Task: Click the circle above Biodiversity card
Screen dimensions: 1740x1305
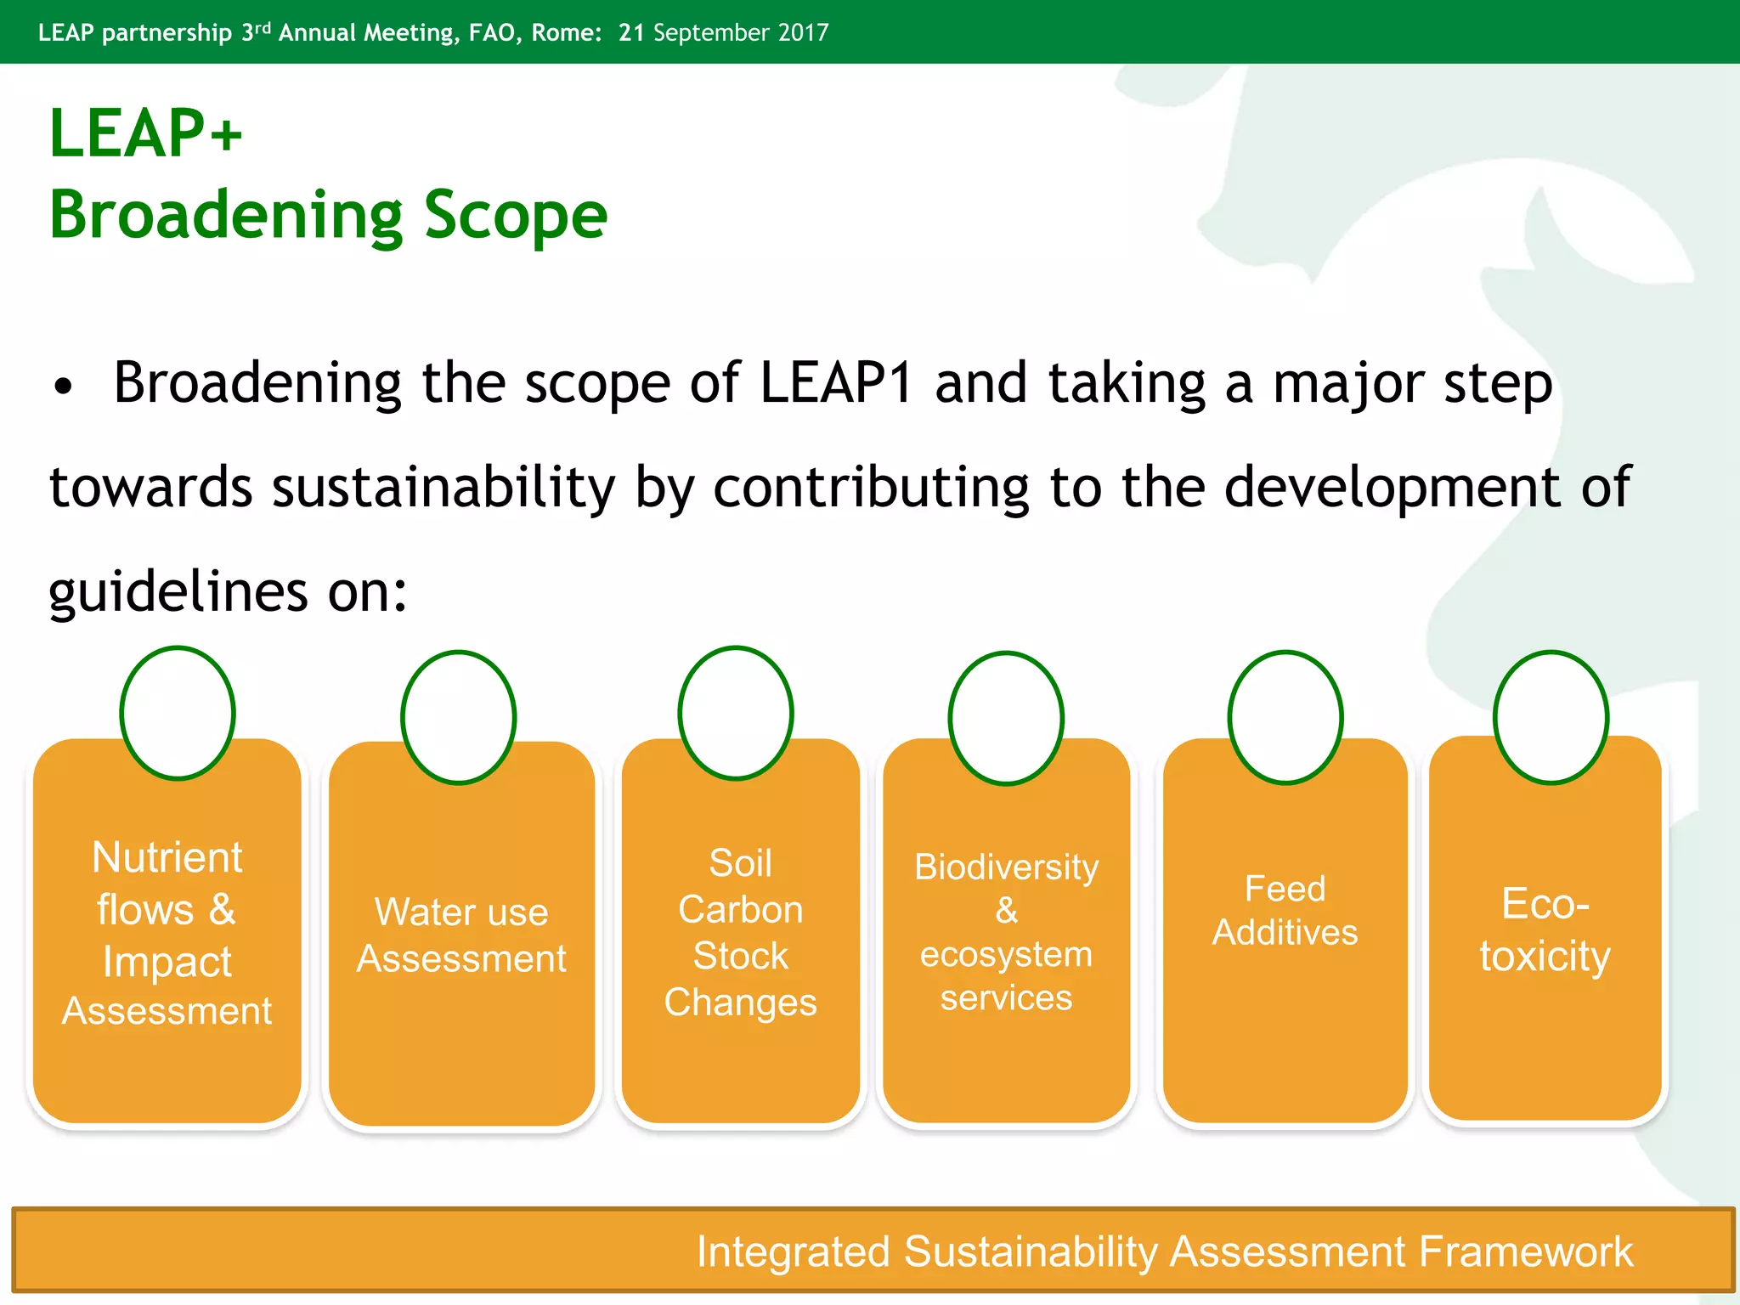Action: [1006, 718]
